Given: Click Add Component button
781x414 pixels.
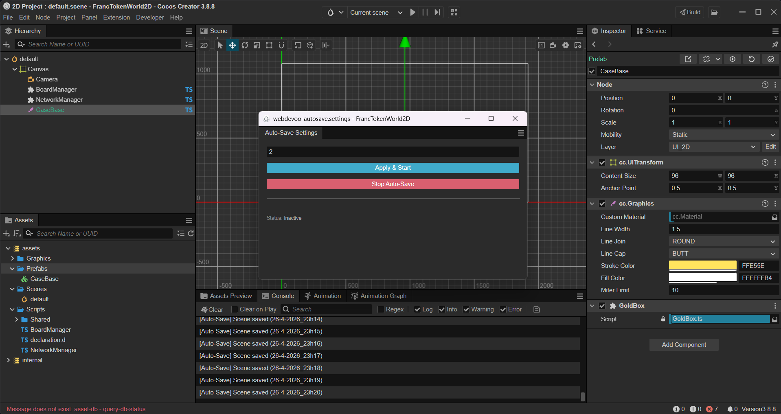Looking at the screenshot, I should [684, 345].
